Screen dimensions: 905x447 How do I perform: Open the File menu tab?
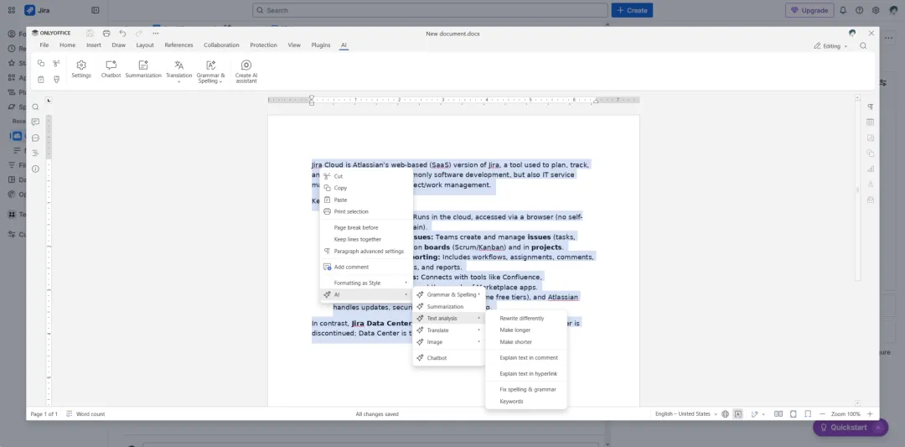click(44, 45)
